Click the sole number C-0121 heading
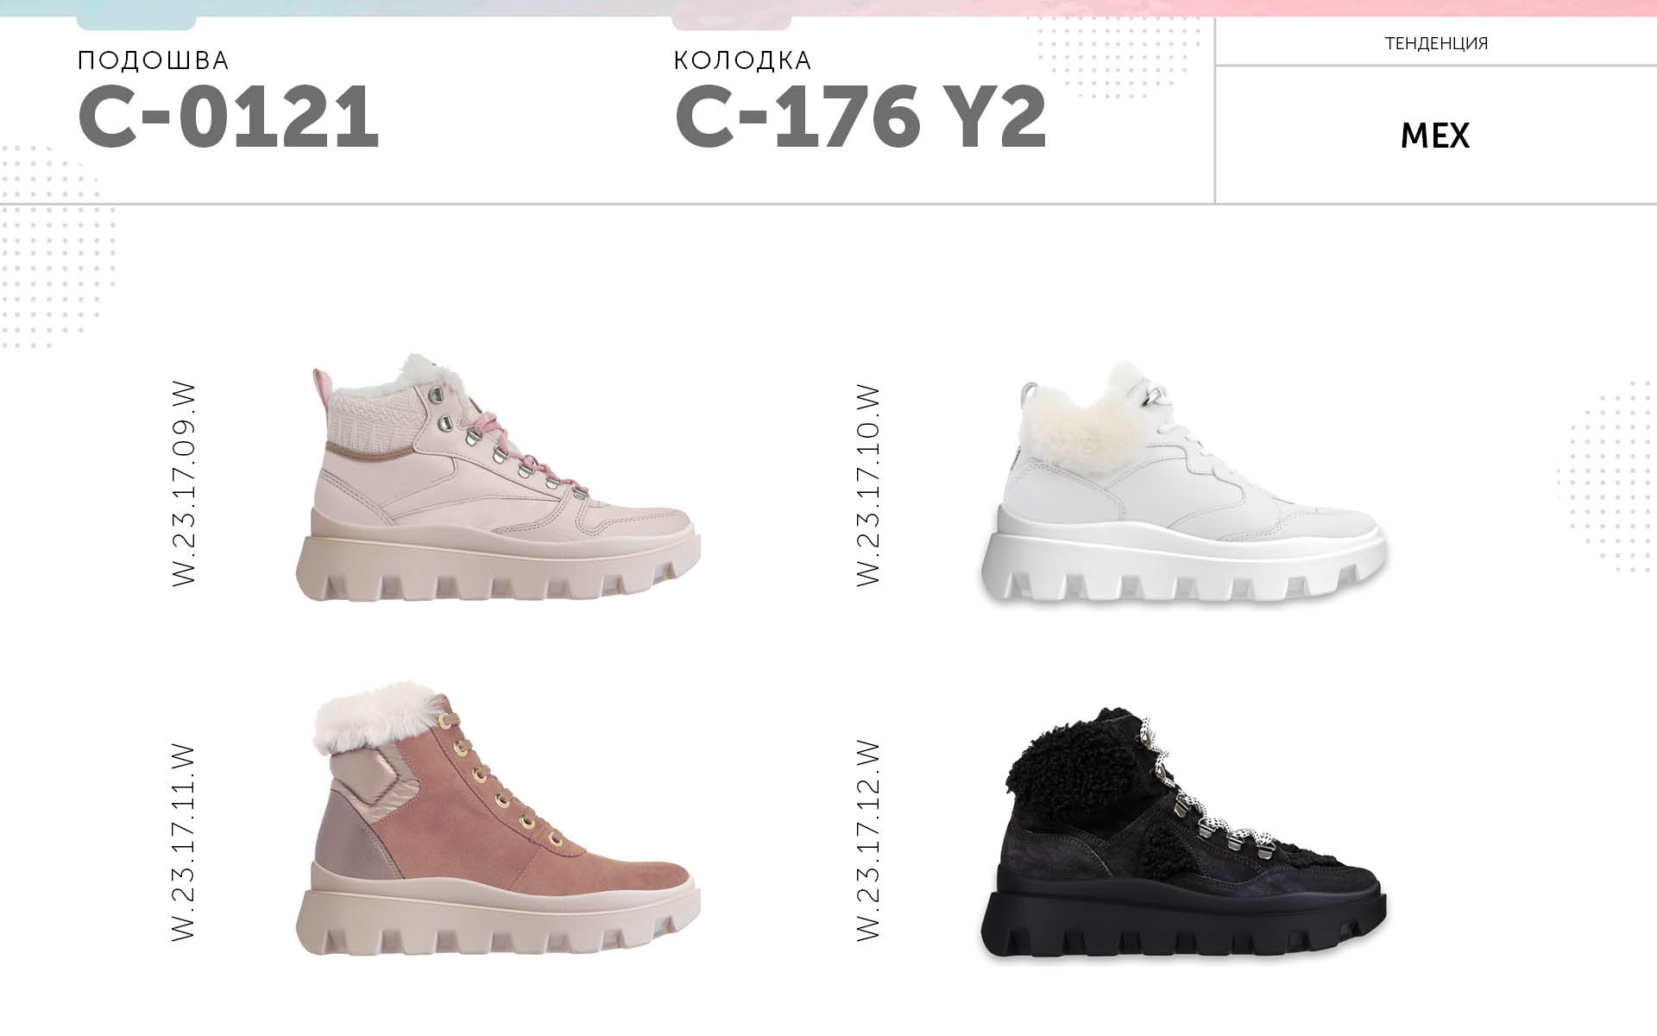 click(229, 117)
